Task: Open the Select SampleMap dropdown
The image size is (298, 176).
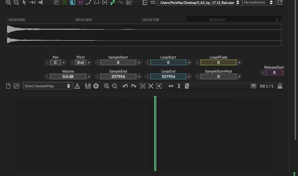Action: [48, 86]
